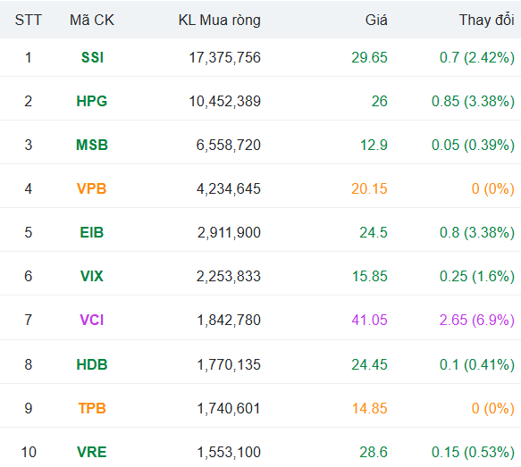Click change value 0.1 (0.41%)

(477, 364)
